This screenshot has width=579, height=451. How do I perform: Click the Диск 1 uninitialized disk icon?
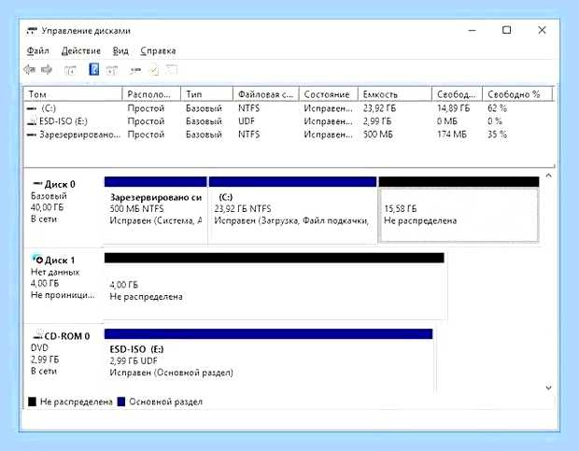pos(37,260)
